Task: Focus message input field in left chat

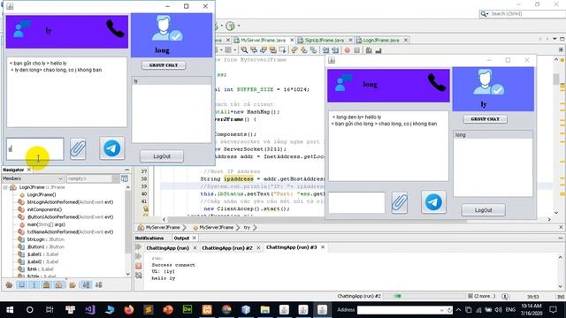Action: [x=35, y=148]
